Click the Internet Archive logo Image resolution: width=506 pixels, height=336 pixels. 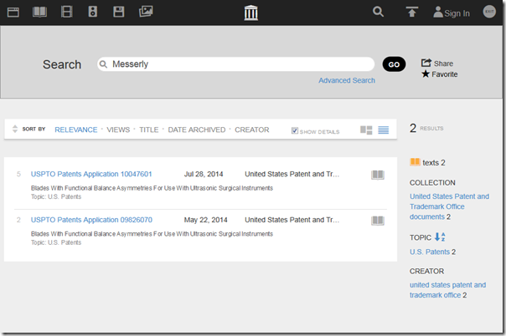pyautogui.click(x=251, y=13)
